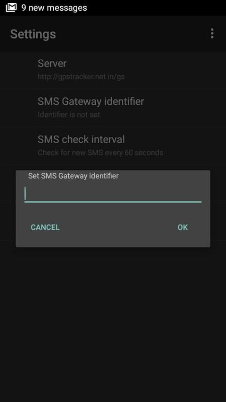Confirm the identifier with OK
This screenshot has width=226, height=402.
(183, 227)
